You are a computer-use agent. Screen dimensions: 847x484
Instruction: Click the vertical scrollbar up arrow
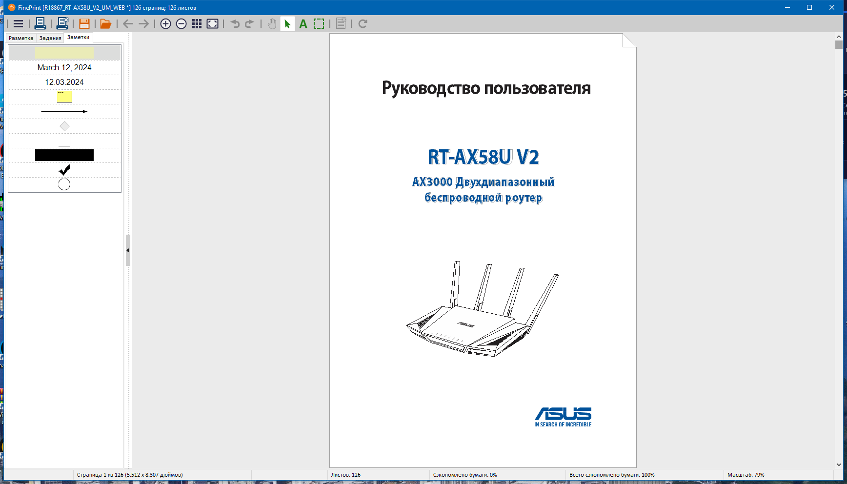coord(839,37)
